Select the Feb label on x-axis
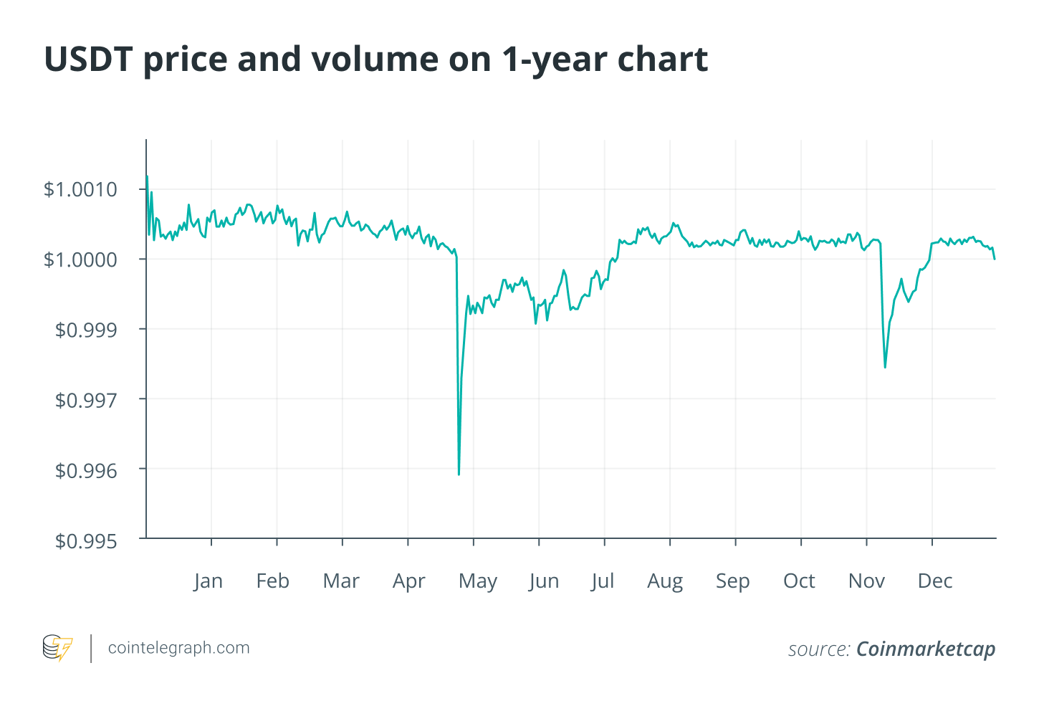 tap(273, 581)
